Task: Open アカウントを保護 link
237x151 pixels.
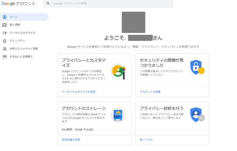Action: click(x=150, y=92)
